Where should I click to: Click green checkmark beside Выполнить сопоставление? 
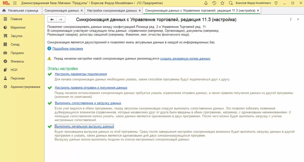point(49,103)
